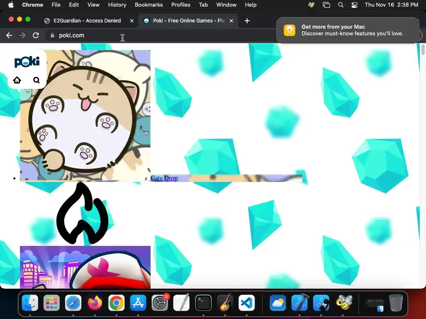Open System Settings from the dock
Viewport: 426px width, 319px height.
[x=160, y=303]
